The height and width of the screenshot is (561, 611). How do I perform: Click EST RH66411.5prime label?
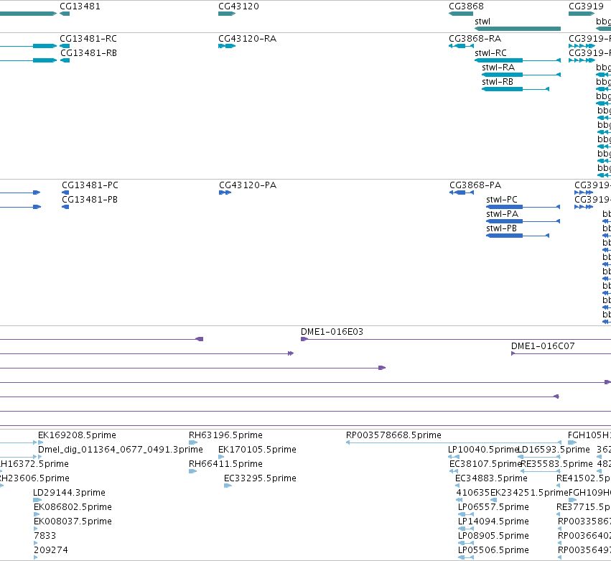225,464
